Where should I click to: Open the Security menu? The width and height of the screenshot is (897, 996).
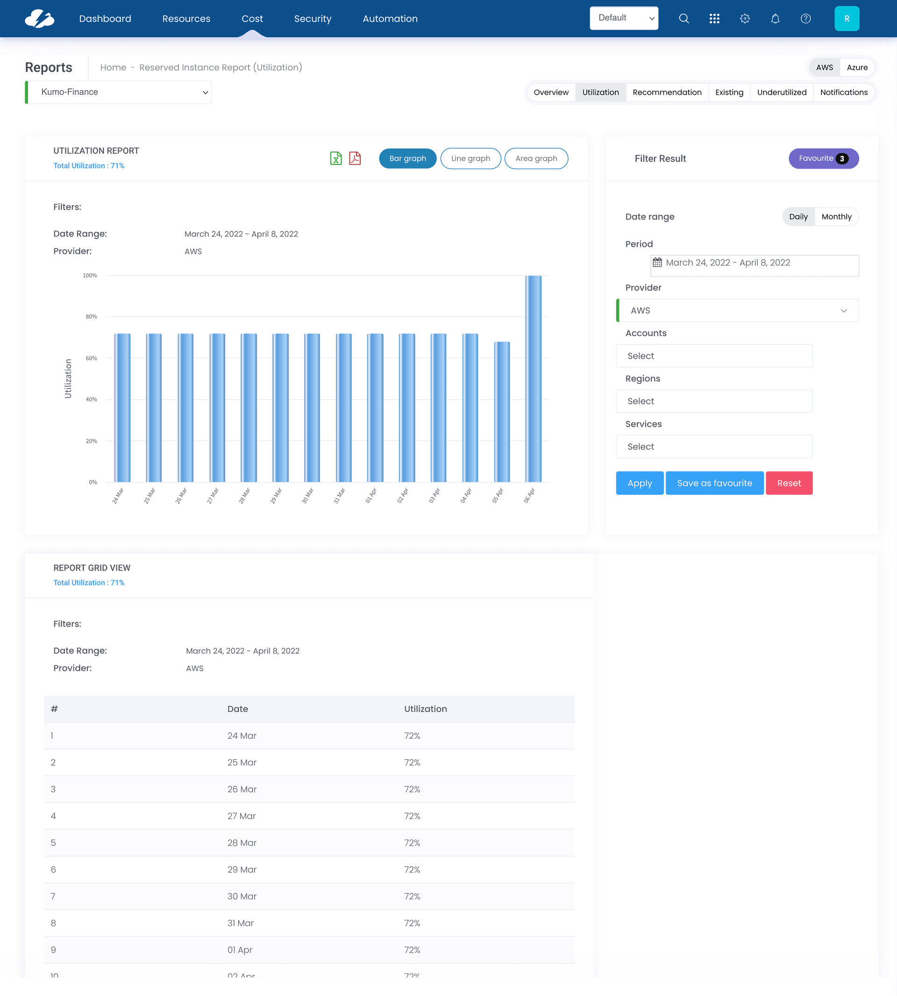pyautogui.click(x=313, y=18)
